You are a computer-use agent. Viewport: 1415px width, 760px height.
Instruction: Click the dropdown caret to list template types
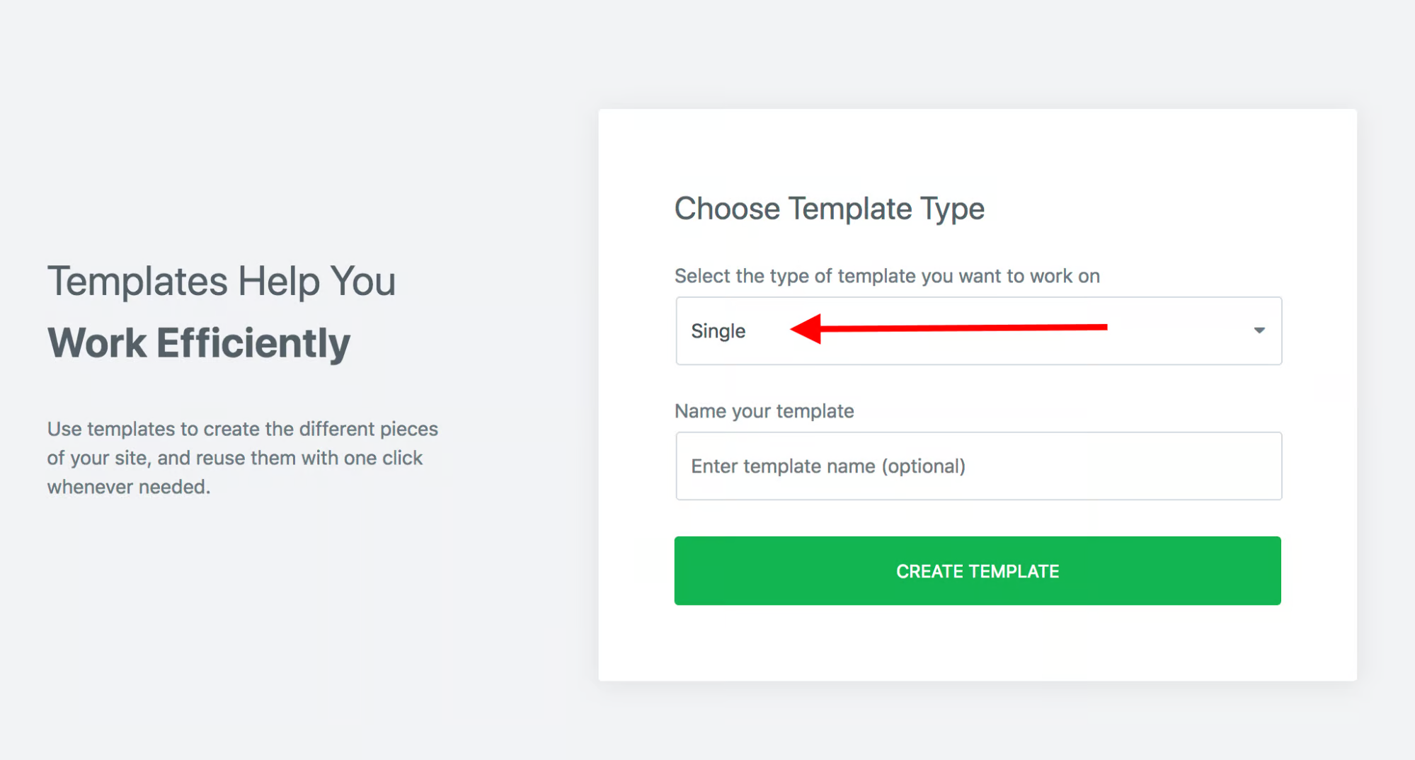point(1259,331)
